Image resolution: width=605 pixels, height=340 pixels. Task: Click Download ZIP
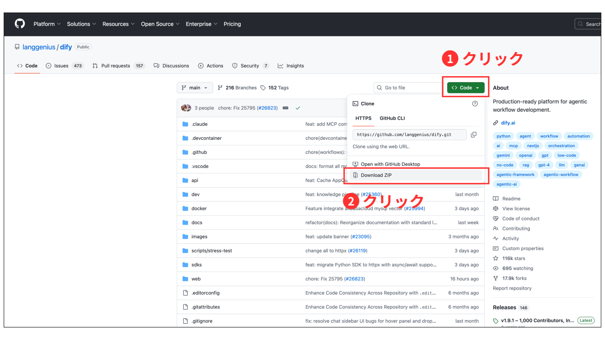[x=376, y=175]
